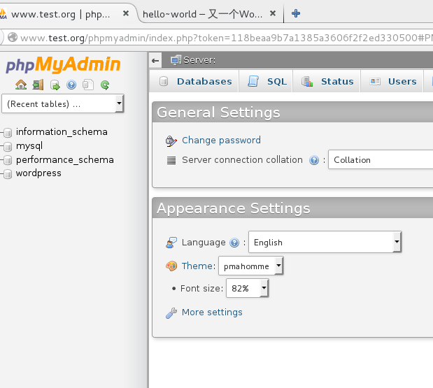Close the www.test.org phpMyAdmin tab
This screenshot has width=433, height=388.
(126, 13)
